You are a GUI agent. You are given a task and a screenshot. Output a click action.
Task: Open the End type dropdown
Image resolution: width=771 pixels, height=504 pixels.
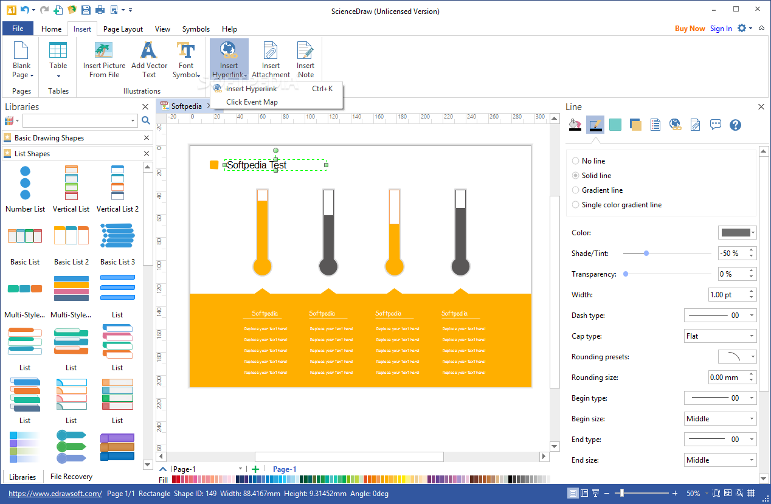pos(721,440)
